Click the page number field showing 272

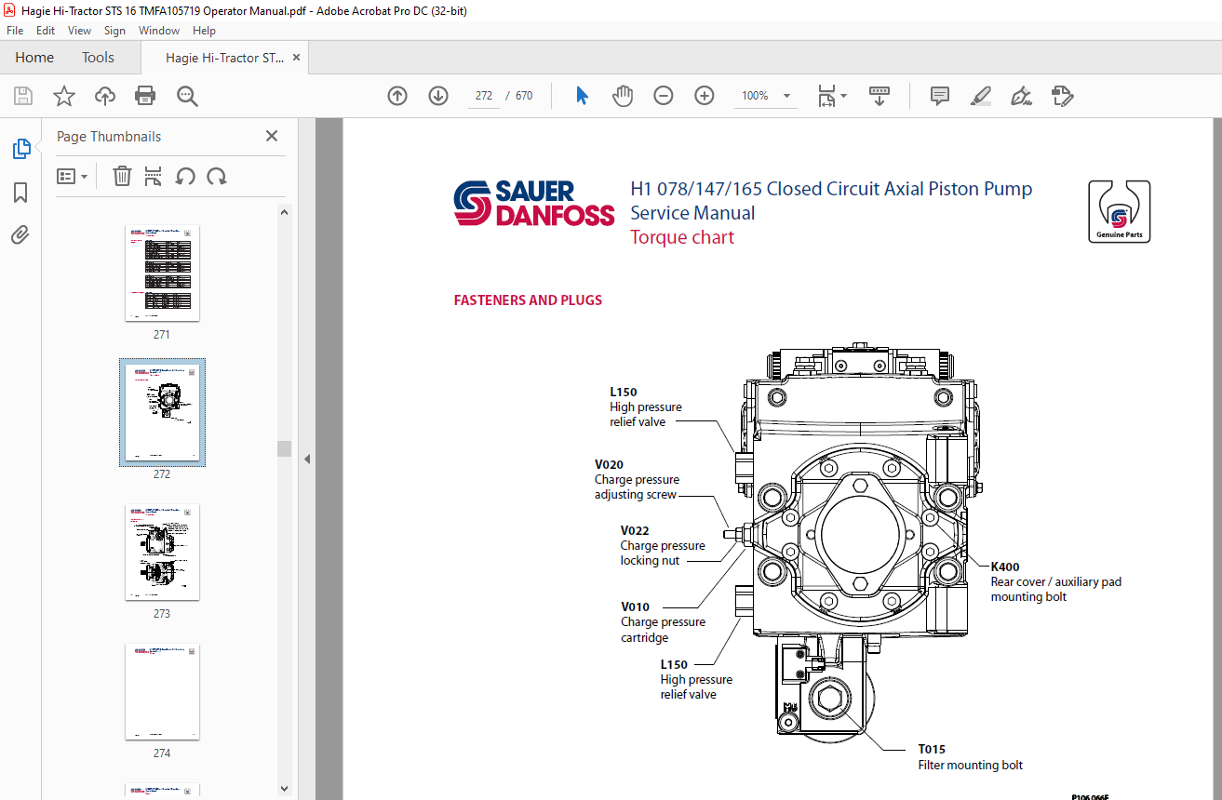pos(483,96)
